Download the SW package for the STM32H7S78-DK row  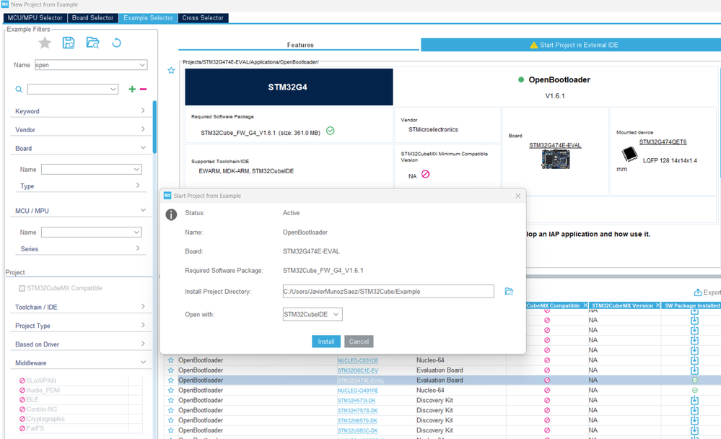pos(694,410)
